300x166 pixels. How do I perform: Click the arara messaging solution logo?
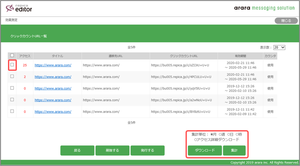[264, 8]
